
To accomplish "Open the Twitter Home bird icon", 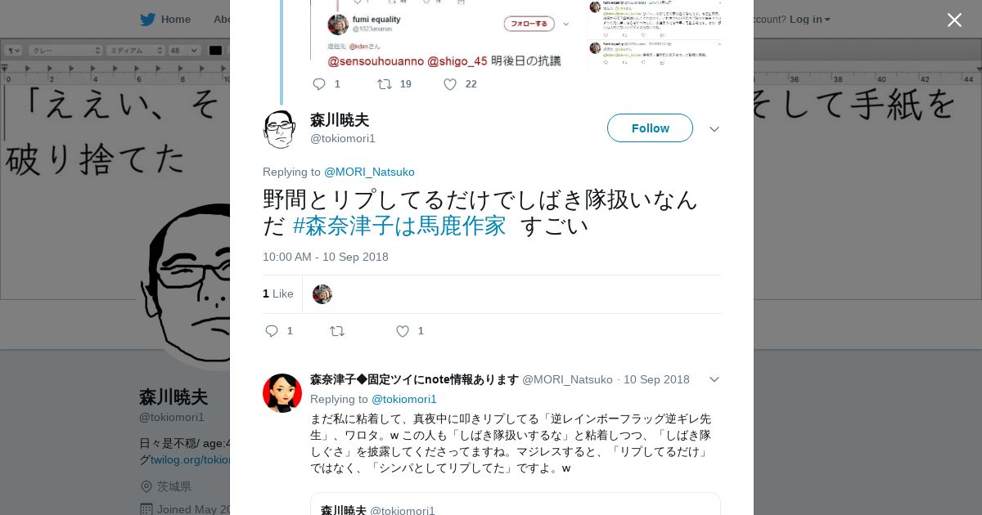I will 147,20.
